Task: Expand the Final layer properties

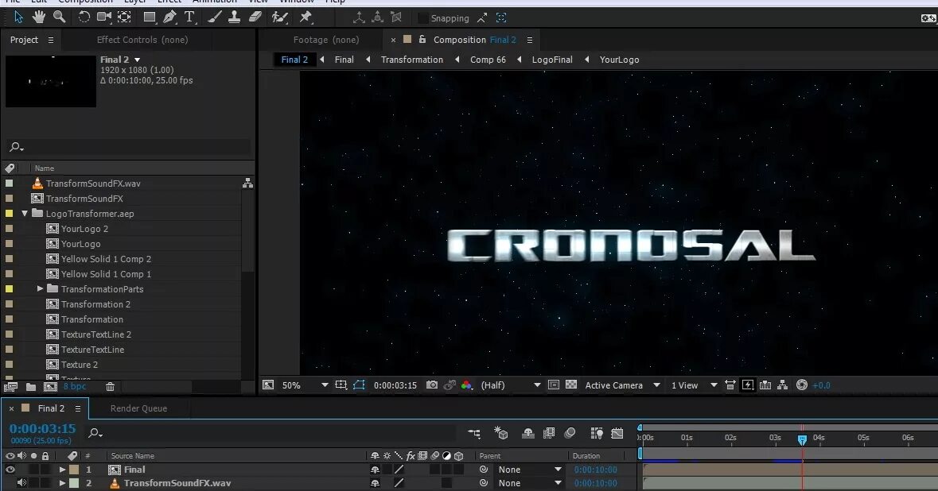Action: pyautogui.click(x=62, y=470)
